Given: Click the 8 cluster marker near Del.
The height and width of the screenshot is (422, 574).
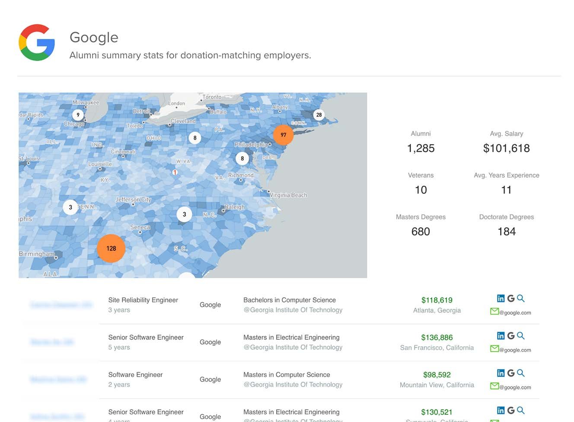Looking at the screenshot, I should [242, 158].
